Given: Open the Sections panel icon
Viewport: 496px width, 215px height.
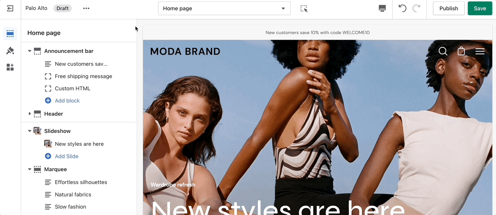Looking at the screenshot, I should tap(10, 34).
